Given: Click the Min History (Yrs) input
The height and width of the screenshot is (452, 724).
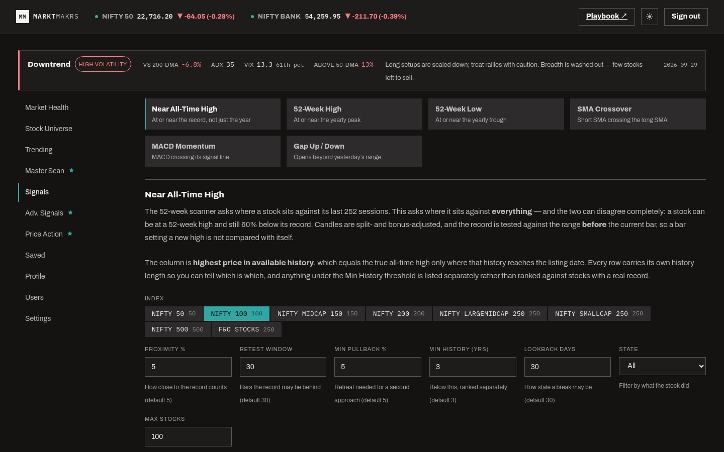Looking at the screenshot, I should 473,367.
